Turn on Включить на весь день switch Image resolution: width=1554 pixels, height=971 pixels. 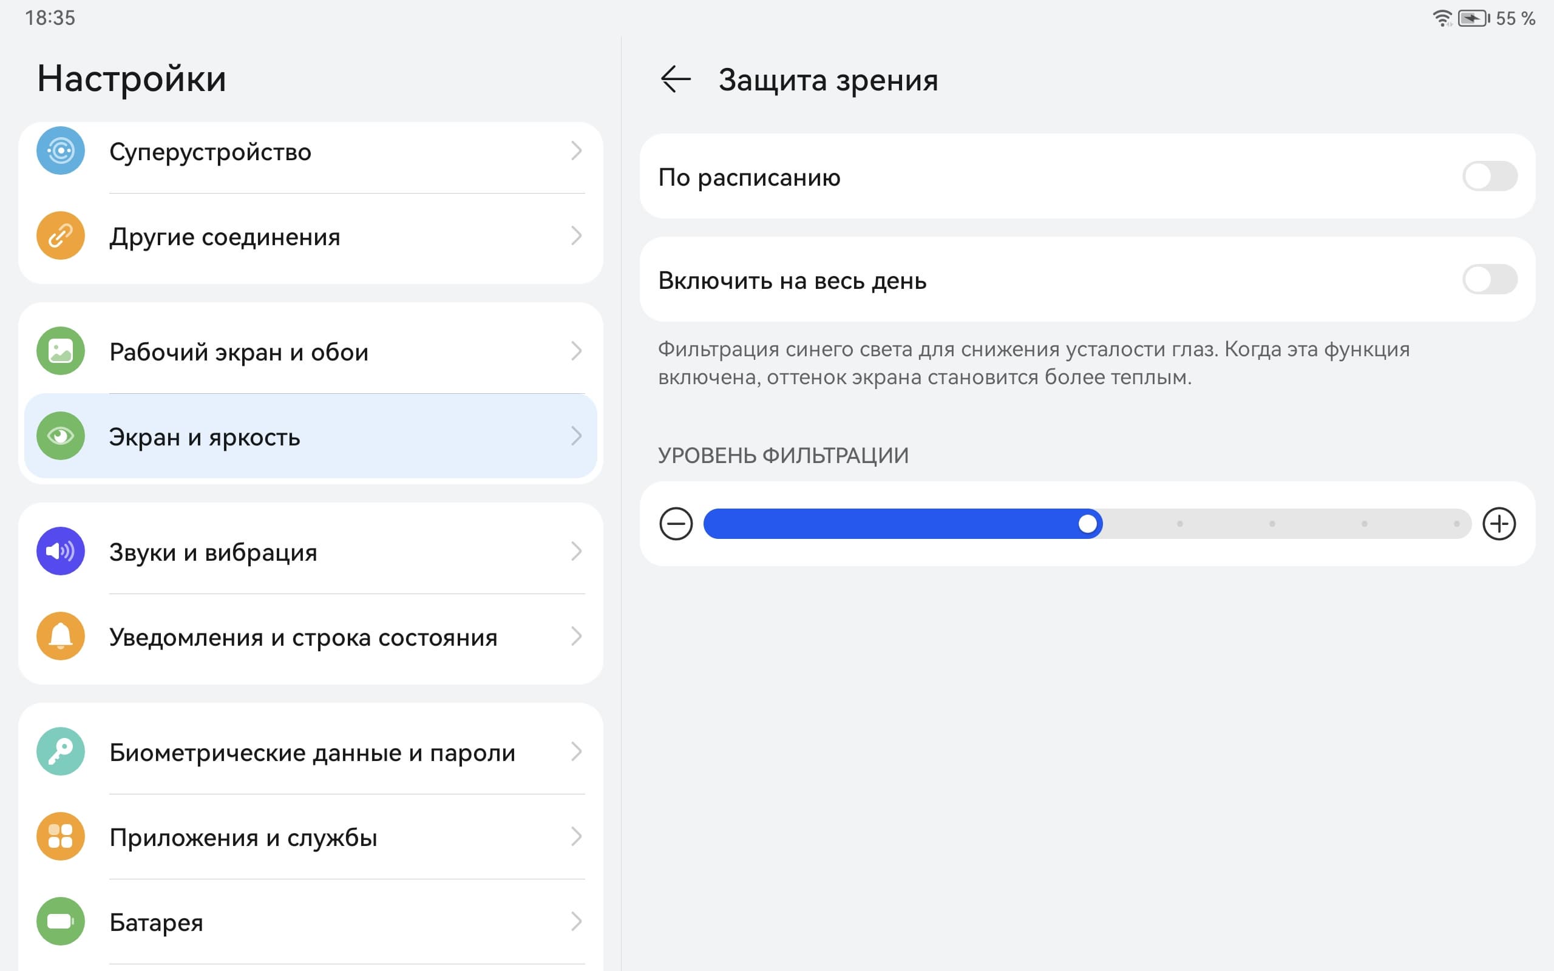(x=1489, y=280)
